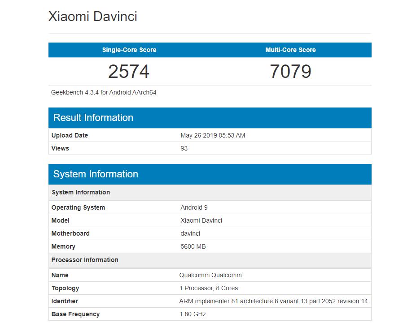Image resolution: width=416 pixels, height=327 pixels.
Task: Click the ARM implementer 81 identifier value
Action: (x=274, y=301)
